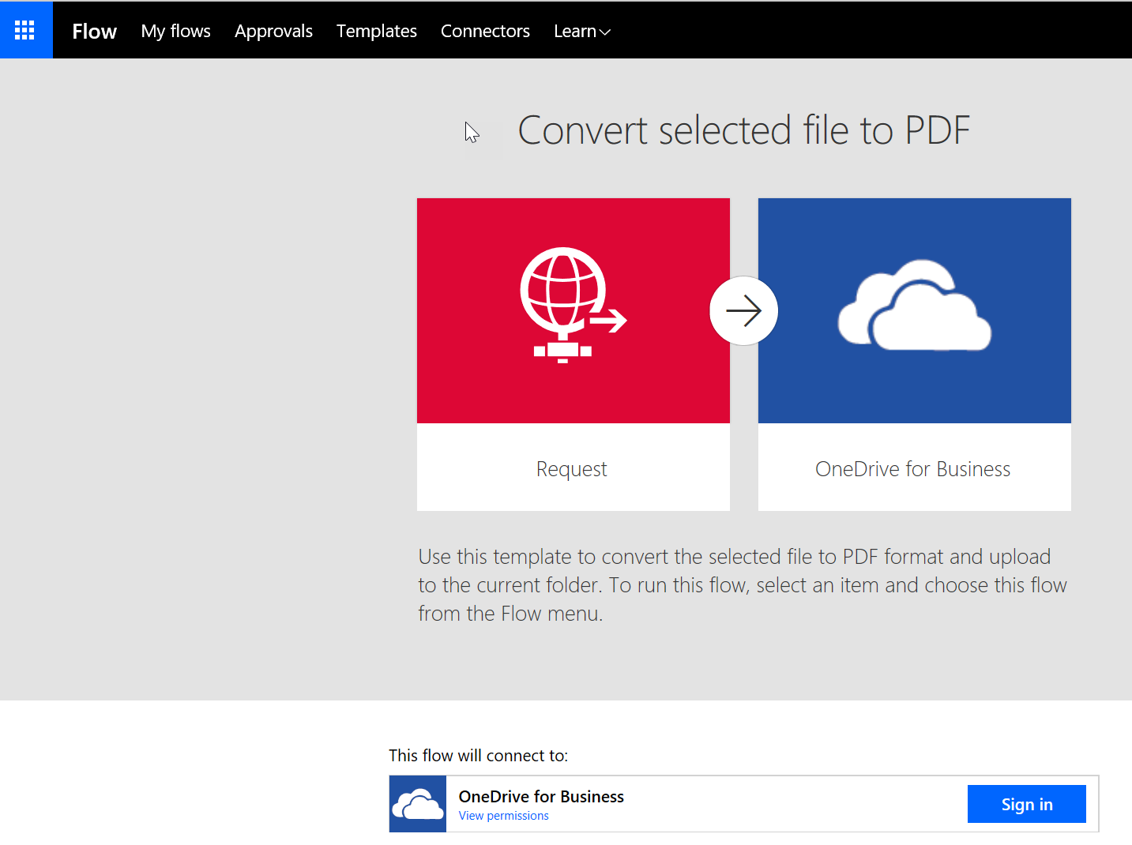Click the Request label below the red tile

tap(571, 468)
